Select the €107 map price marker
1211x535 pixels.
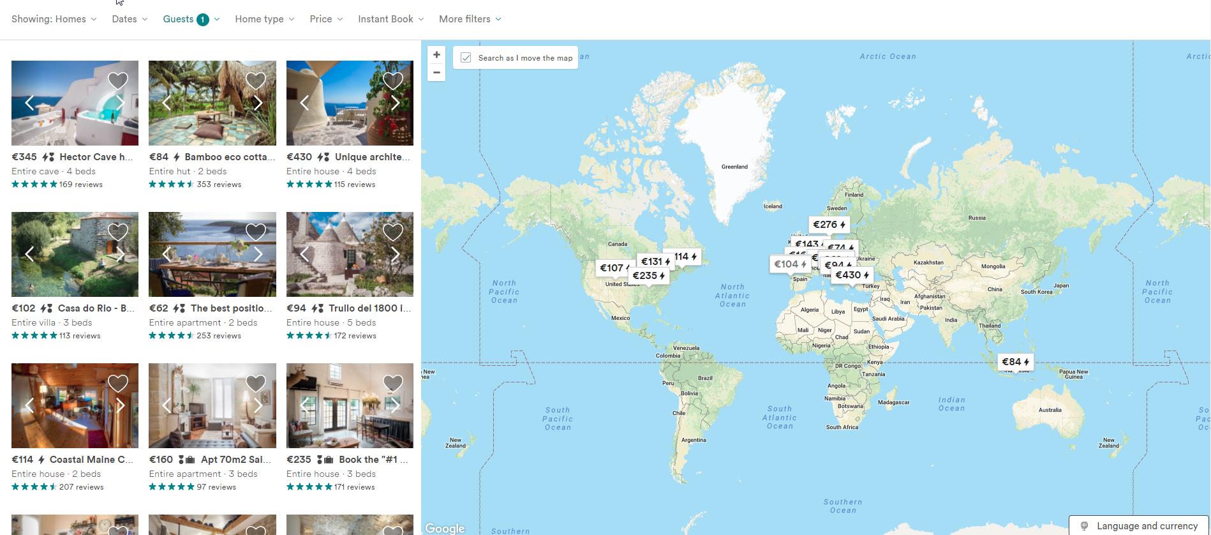point(613,268)
